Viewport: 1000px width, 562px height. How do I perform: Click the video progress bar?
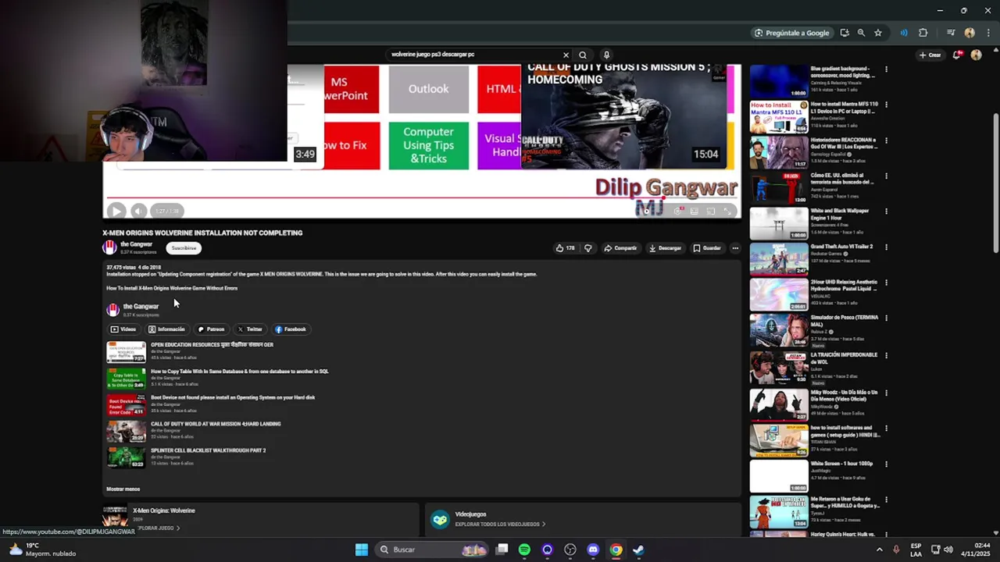click(422, 197)
